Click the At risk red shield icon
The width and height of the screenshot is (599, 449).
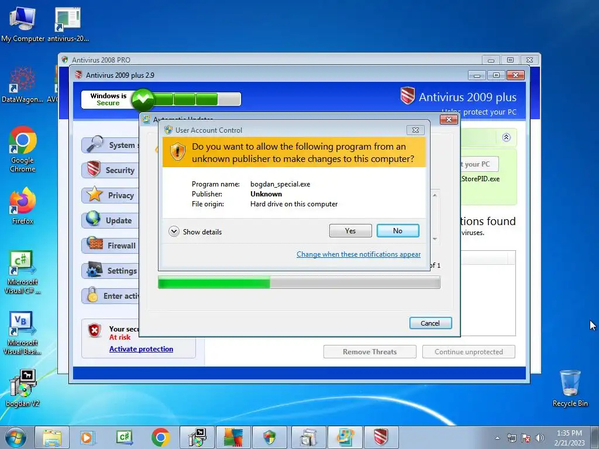[x=94, y=330]
